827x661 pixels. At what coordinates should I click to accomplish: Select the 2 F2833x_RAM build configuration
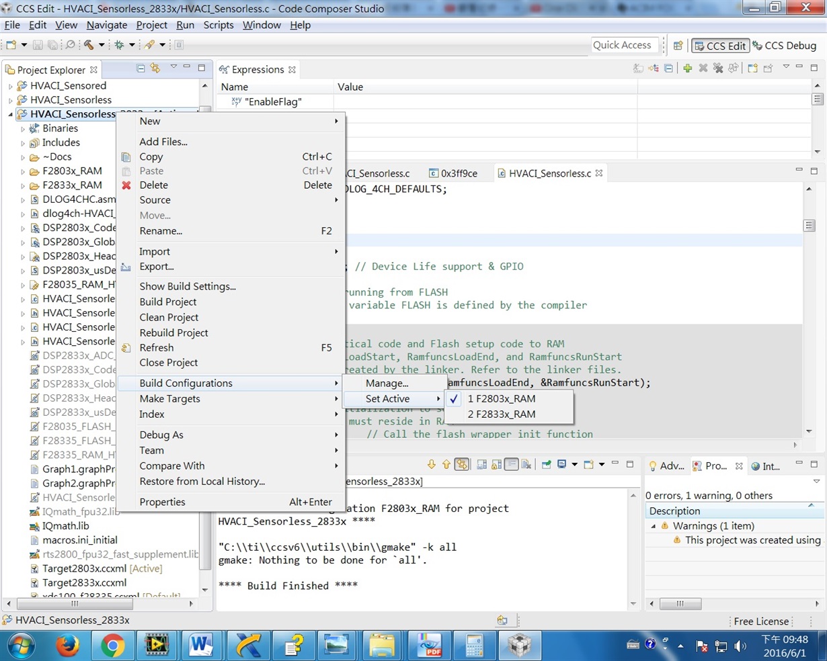[502, 414]
